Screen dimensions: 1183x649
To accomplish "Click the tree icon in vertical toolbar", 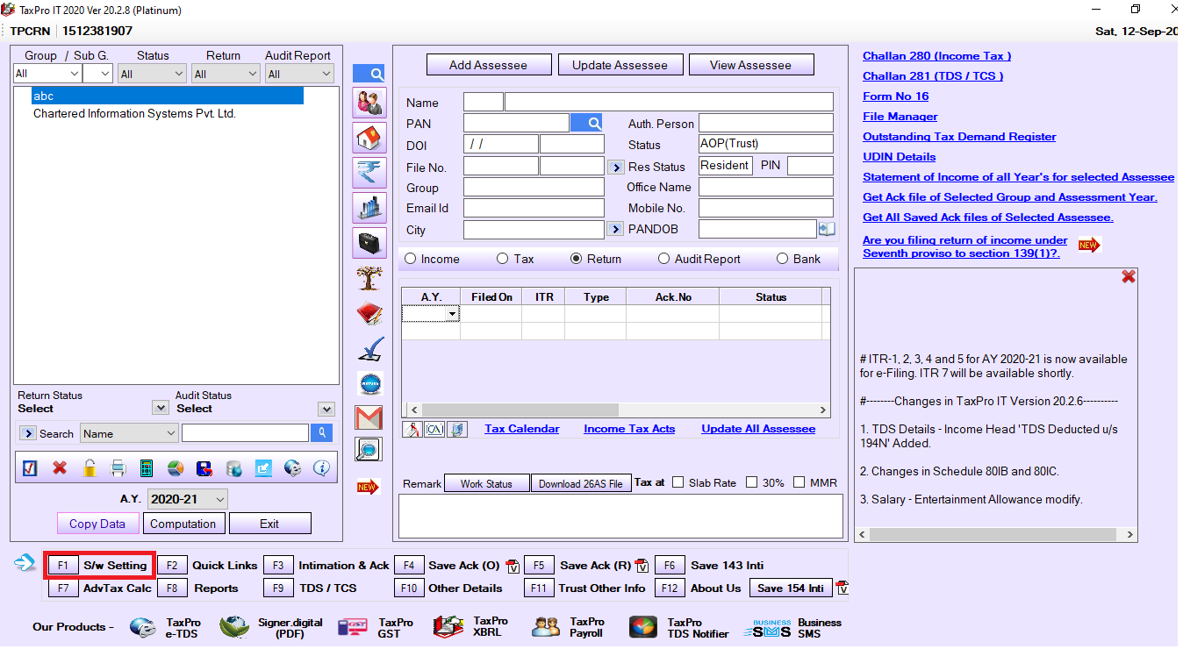I will tap(369, 279).
